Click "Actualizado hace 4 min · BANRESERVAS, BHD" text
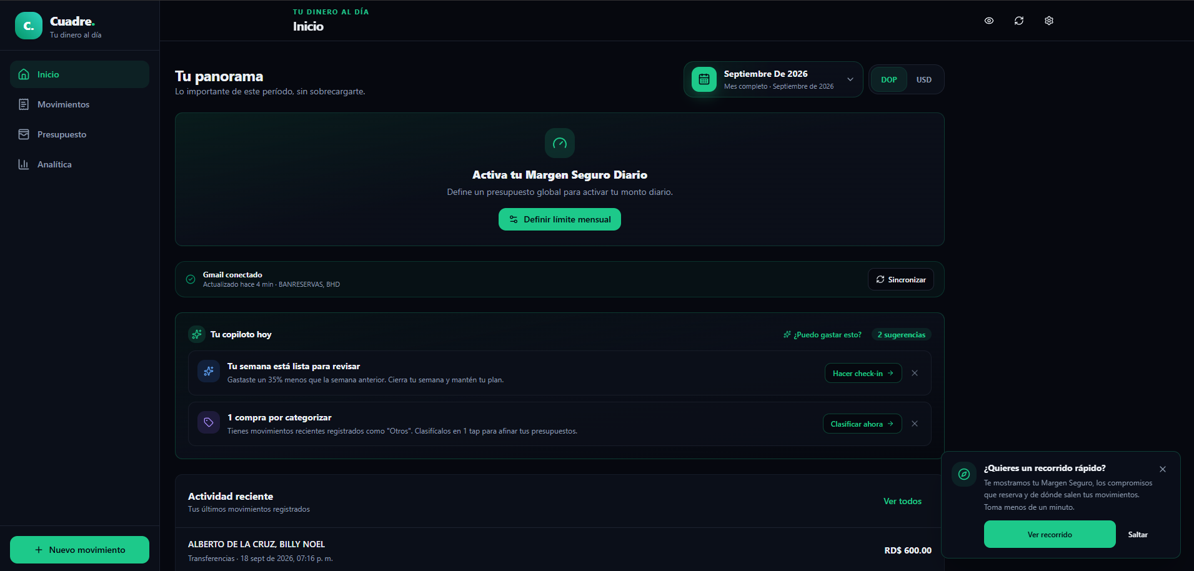The width and height of the screenshot is (1194, 571). pyautogui.click(x=271, y=284)
